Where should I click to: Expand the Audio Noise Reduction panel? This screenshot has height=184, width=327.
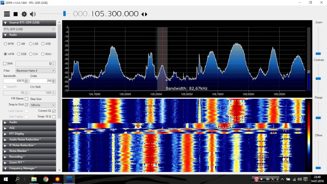29,140
